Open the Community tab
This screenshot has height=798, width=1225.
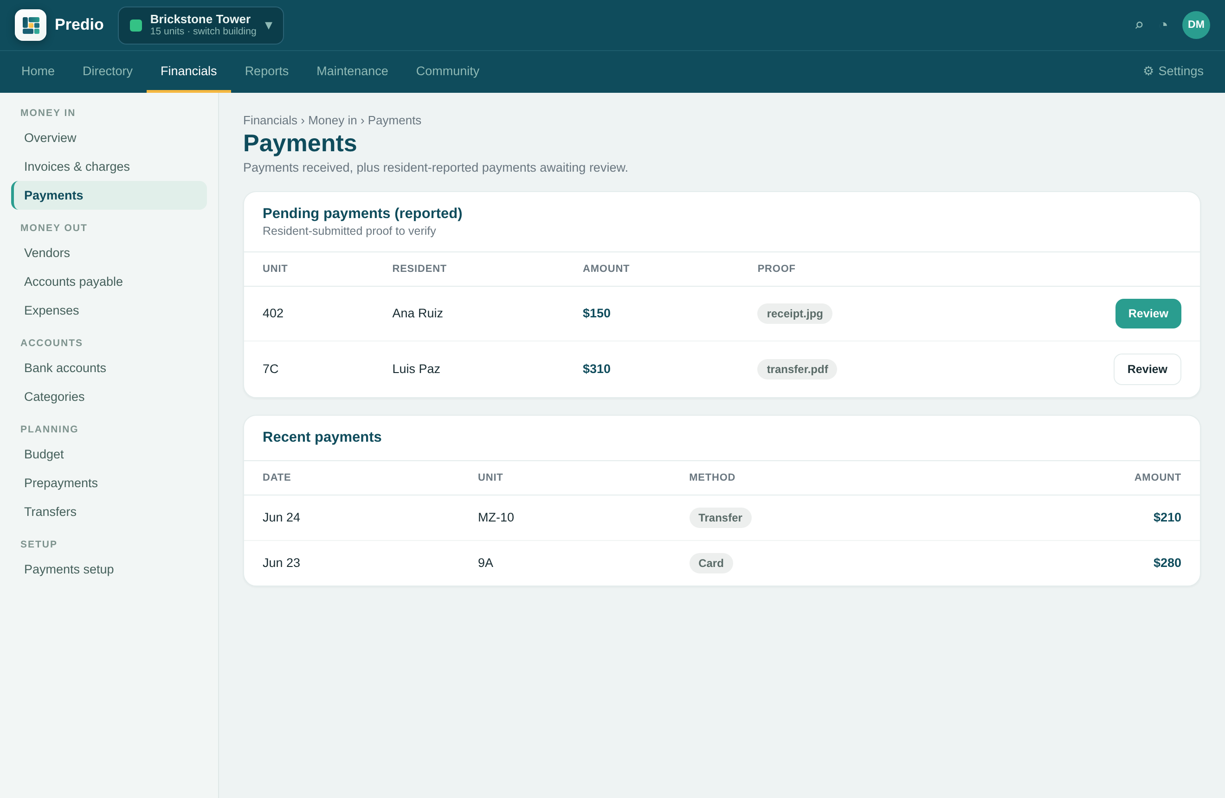coord(447,71)
